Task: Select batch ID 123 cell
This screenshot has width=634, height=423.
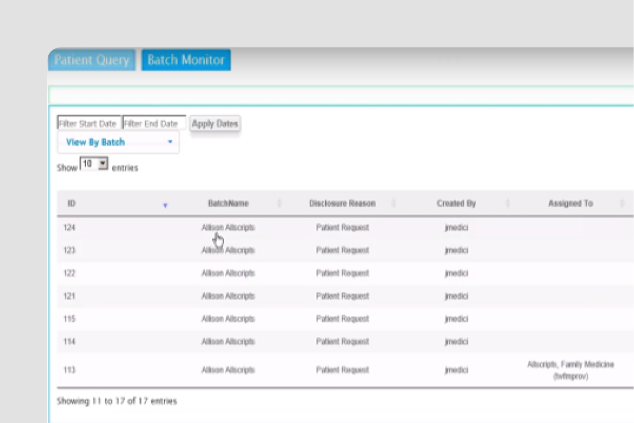Action: (x=70, y=250)
